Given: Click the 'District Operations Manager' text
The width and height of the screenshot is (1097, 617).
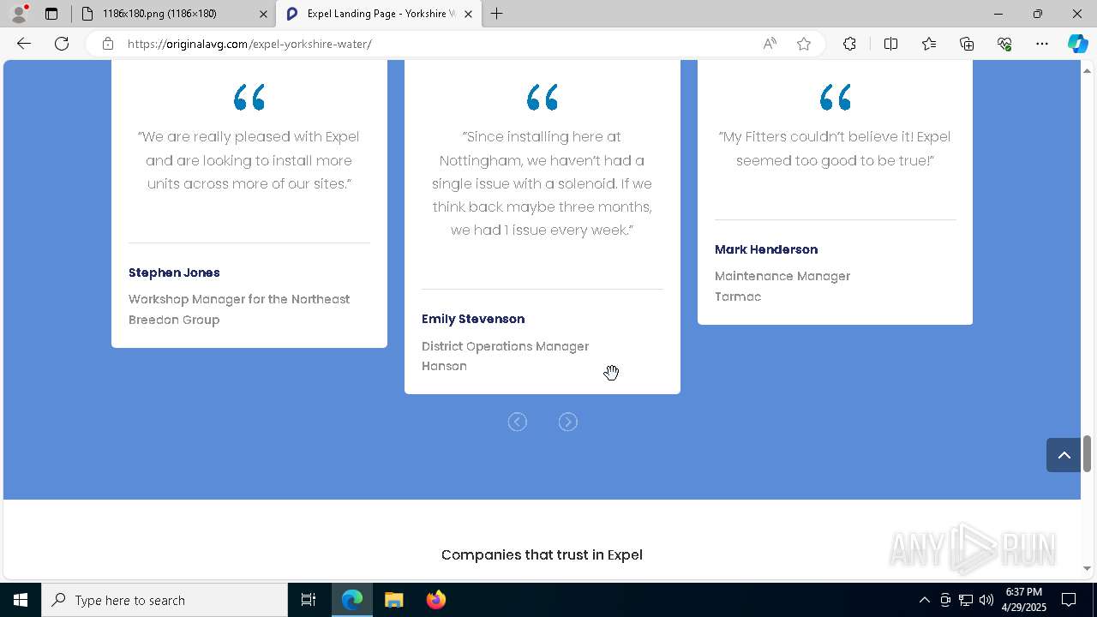Looking at the screenshot, I should 505,346.
